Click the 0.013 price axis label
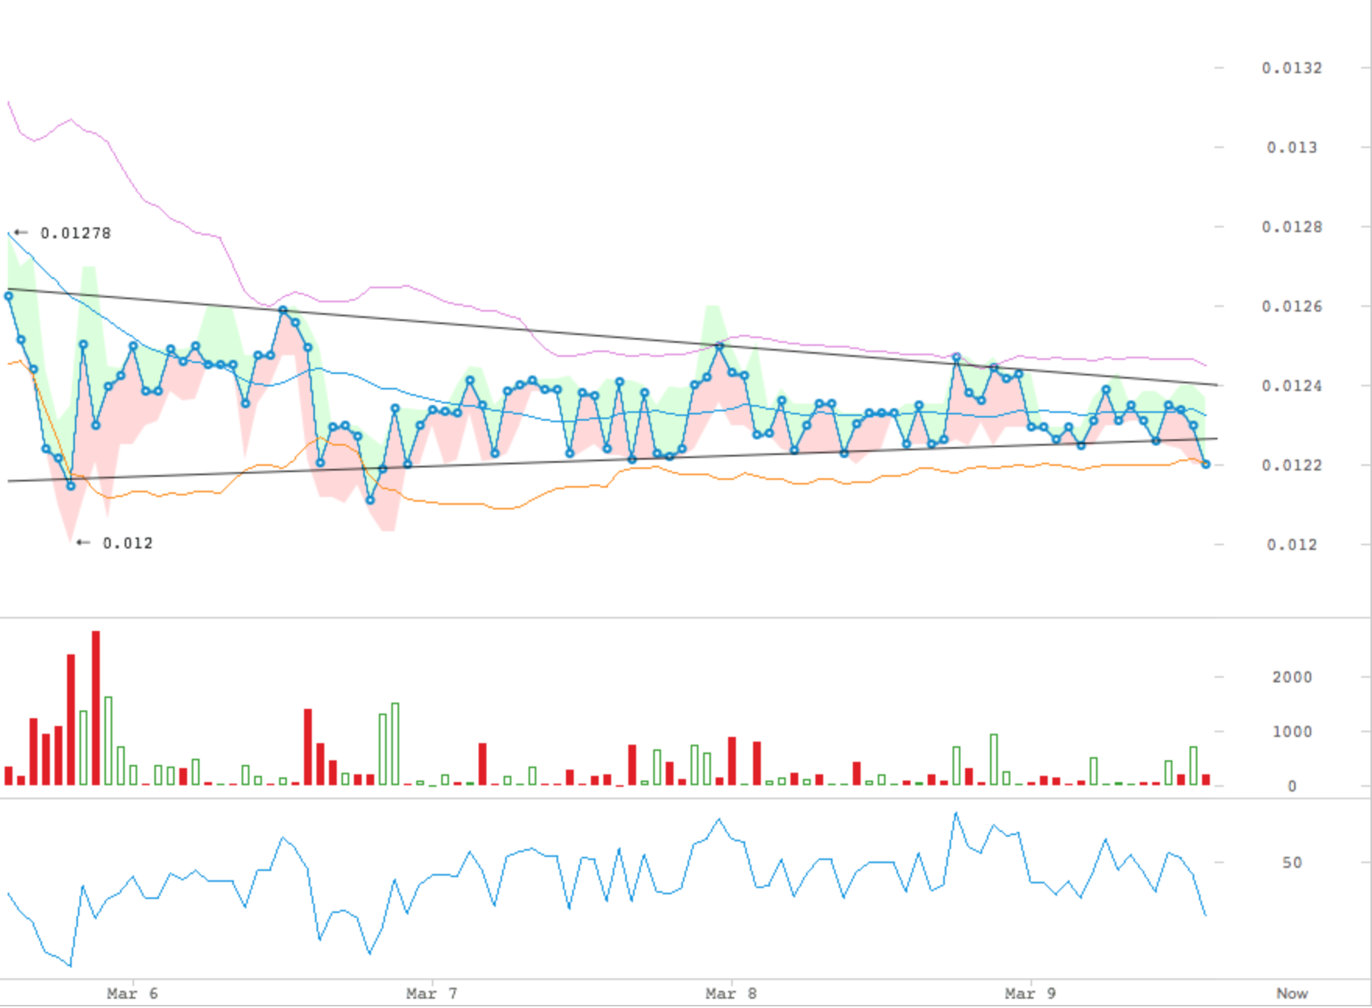The image size is (1372, 1008). click(1292, 148)
